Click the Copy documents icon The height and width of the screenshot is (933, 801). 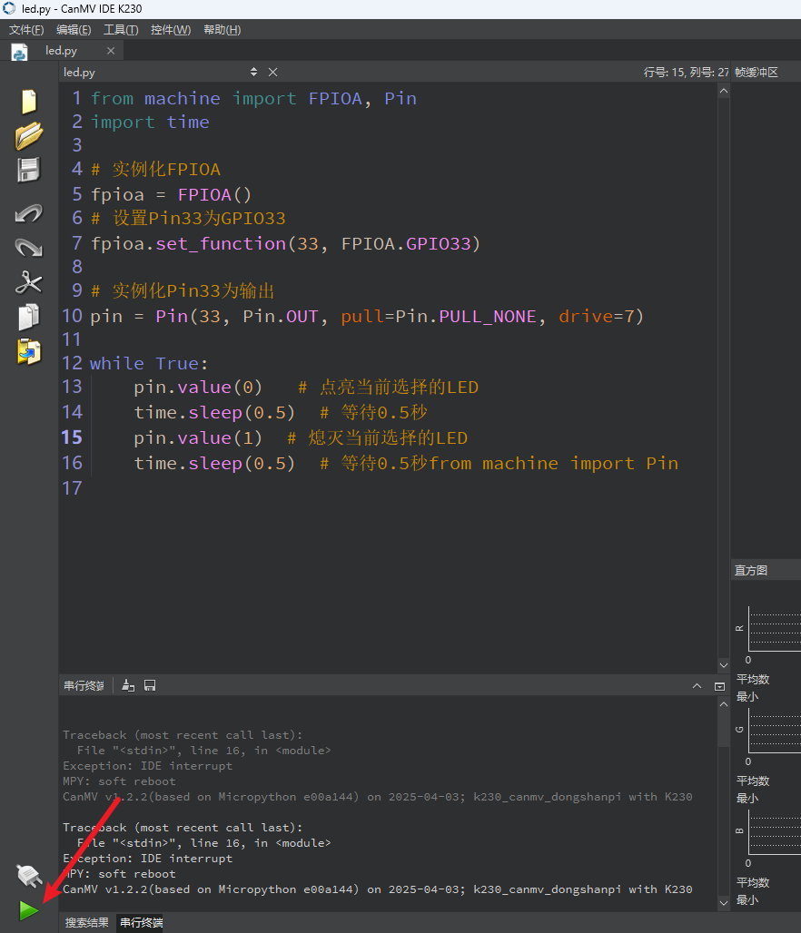28,317
